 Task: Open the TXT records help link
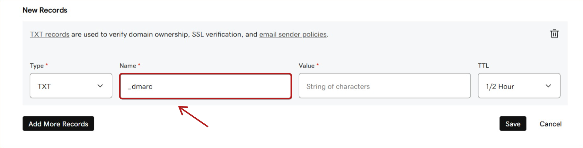[x=49, y=35]
